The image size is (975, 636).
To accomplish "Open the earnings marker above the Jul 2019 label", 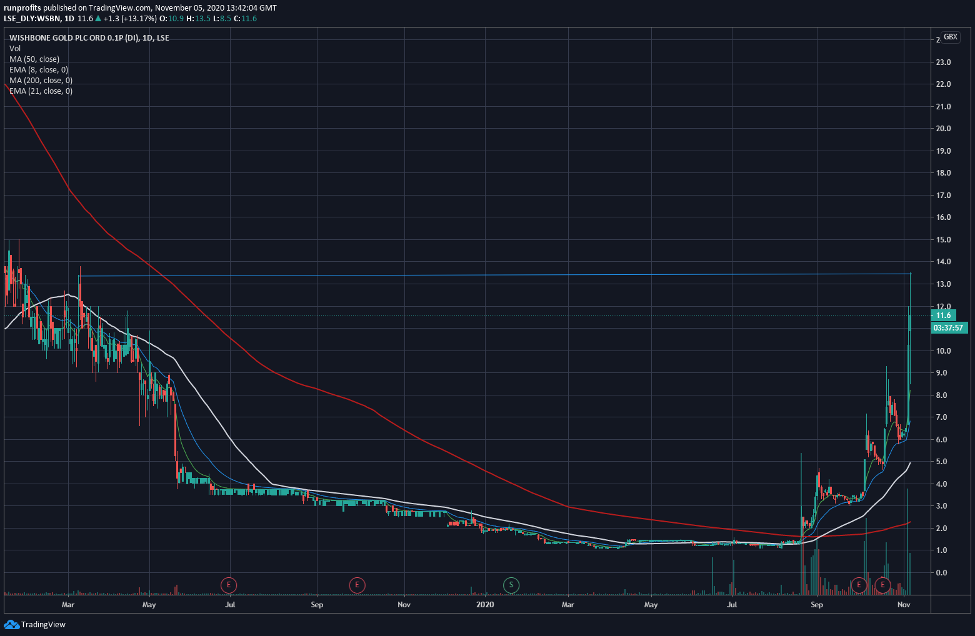I will (x=229, y=585).
